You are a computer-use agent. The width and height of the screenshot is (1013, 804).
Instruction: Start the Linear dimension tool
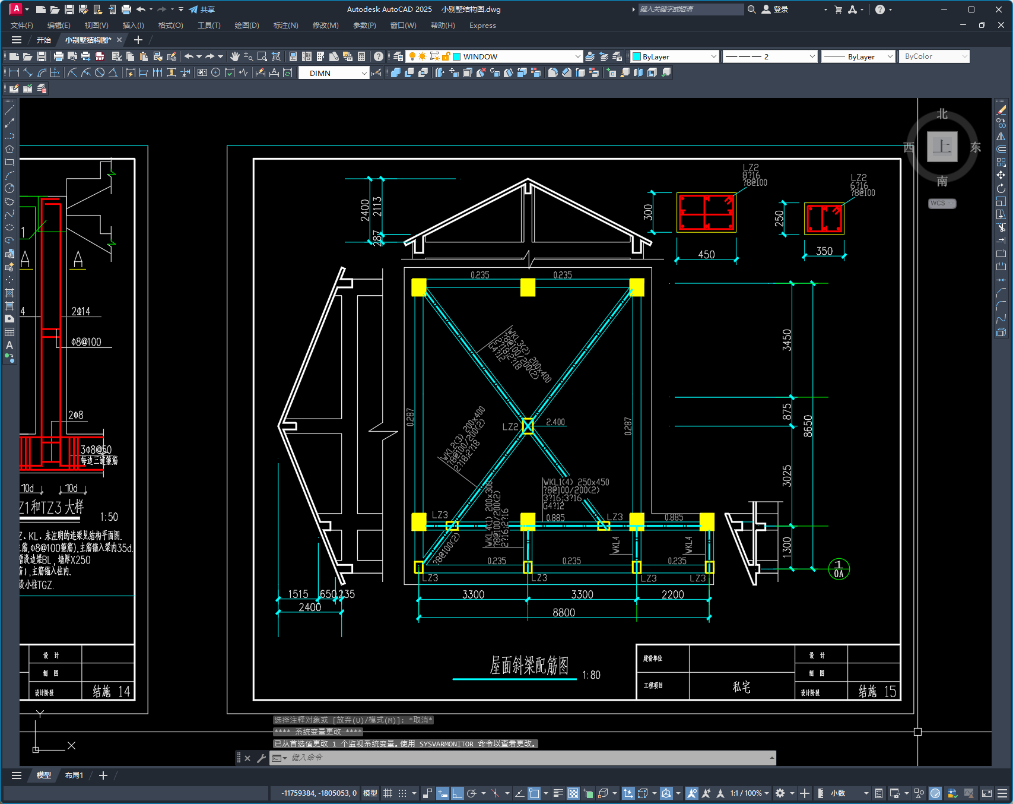click(x=14, y=72)
